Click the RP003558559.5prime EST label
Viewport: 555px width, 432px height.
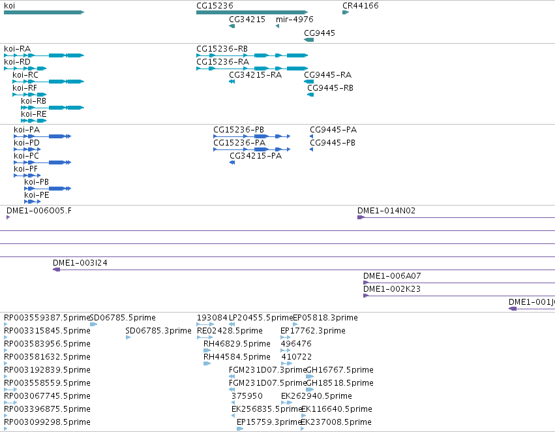point(47,384)
